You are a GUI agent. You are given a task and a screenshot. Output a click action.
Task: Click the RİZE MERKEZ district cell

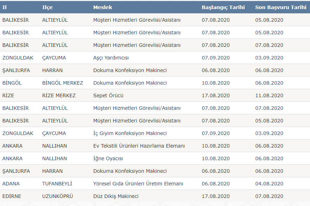[59, 95]
